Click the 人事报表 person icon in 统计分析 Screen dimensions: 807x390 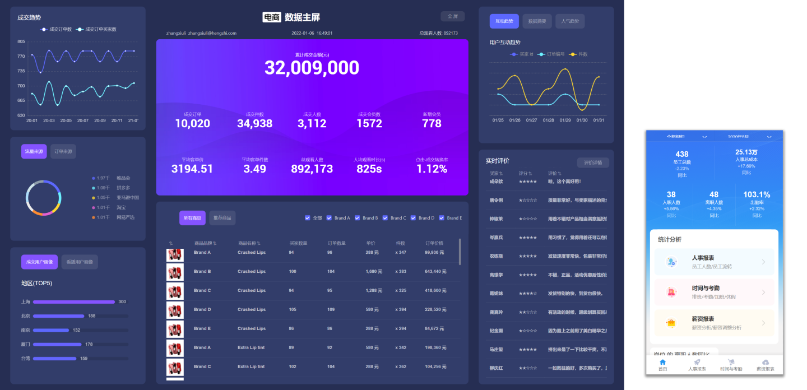coord(671,262)
